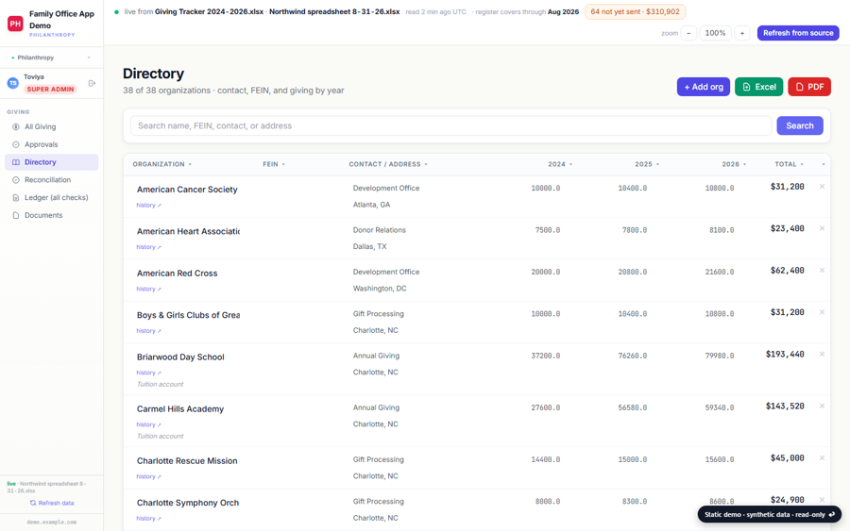Click the + Add org button
The height and width of the screenshot is (531, 850).
click(x=703, y=87)
